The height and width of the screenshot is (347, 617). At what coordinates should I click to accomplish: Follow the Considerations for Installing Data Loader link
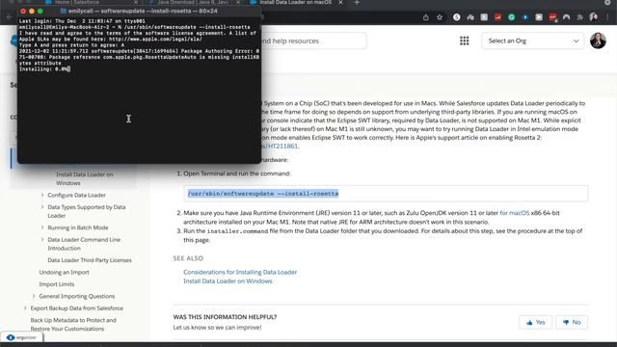(x=240, y=272)
